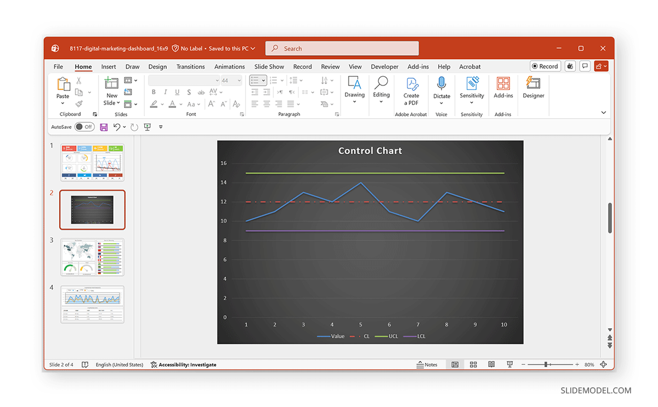Start slideshow from beginning via Quick Access icon
Viewport: 658px width, 407px height.
coord(148,127)
